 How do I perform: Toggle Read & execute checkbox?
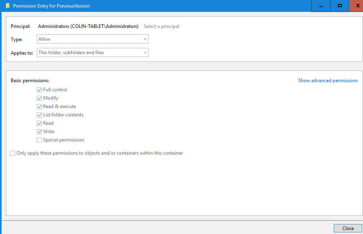(40, 107)
